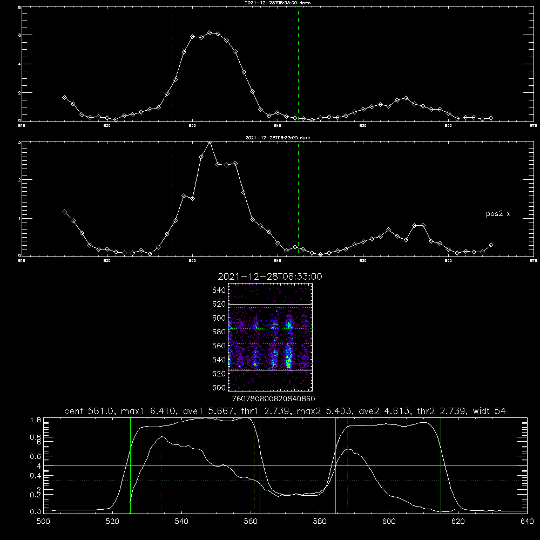Click the dotted blue horizontal threshold line
This screenshot has height=540, width=540.
click(285, 481)
